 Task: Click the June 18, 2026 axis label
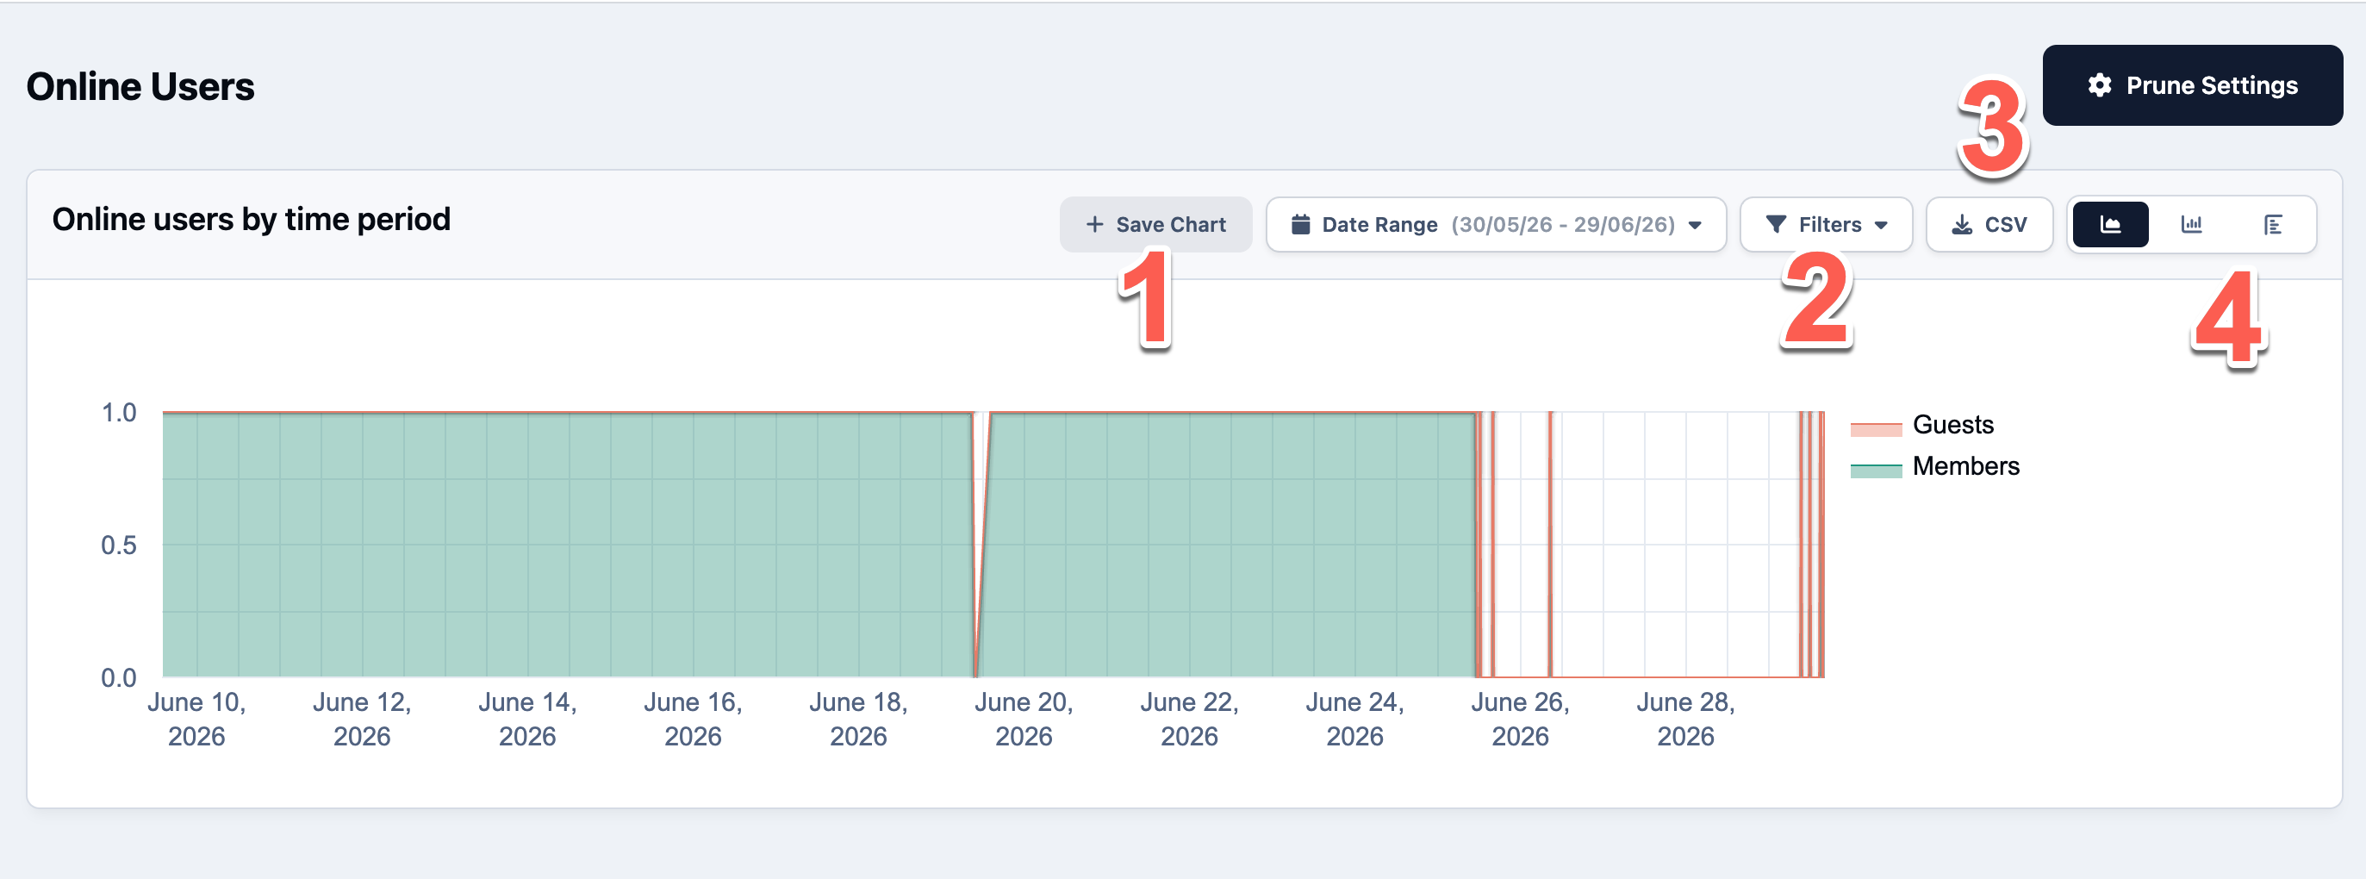[858, 718]
